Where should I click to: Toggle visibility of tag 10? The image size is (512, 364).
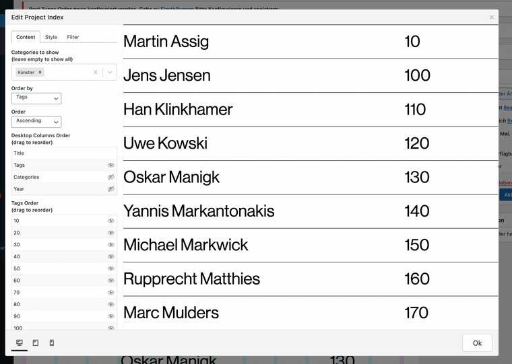111,221
